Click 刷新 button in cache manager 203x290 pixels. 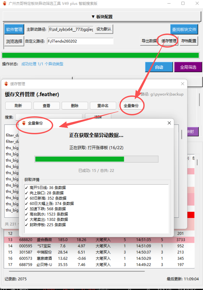18,106
